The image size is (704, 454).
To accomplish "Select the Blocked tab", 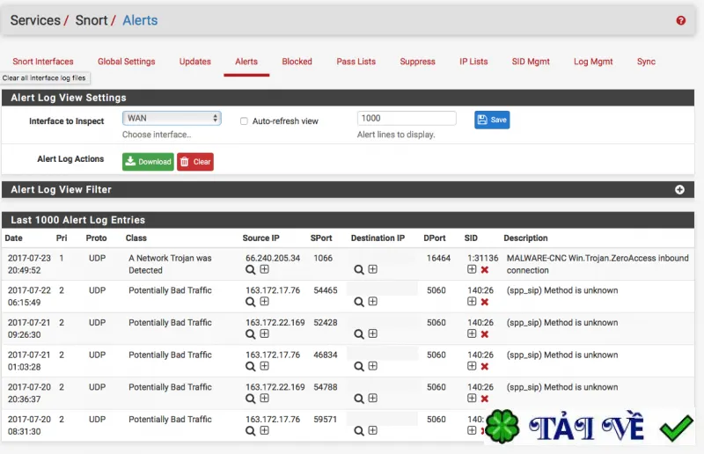I will [x=297, y=62].
